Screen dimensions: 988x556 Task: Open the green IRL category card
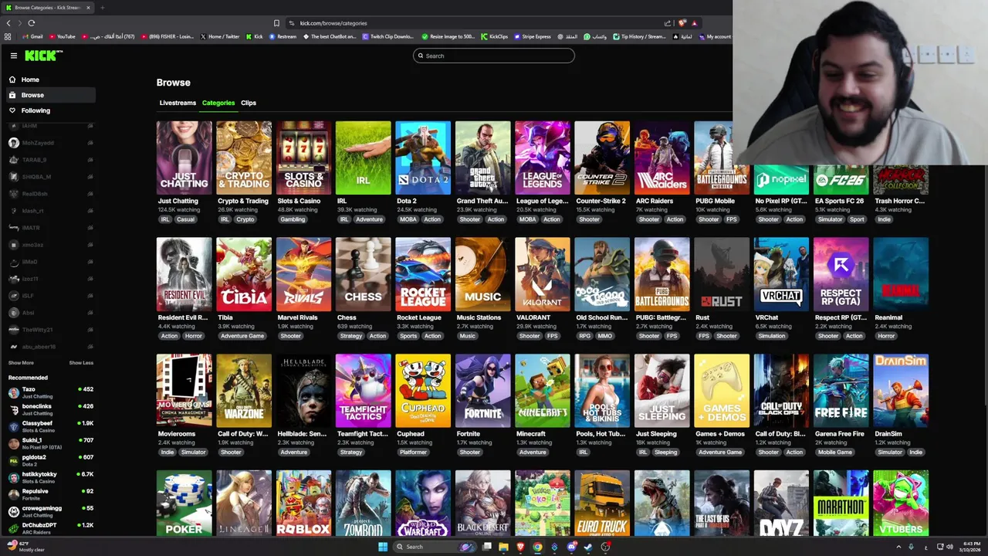[364, 158]
